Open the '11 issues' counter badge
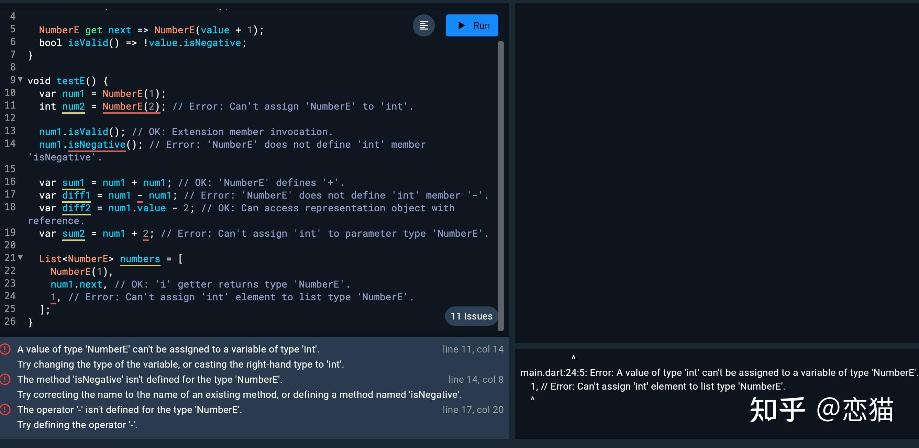Screen dimensions: 919x448 (471, 316)
